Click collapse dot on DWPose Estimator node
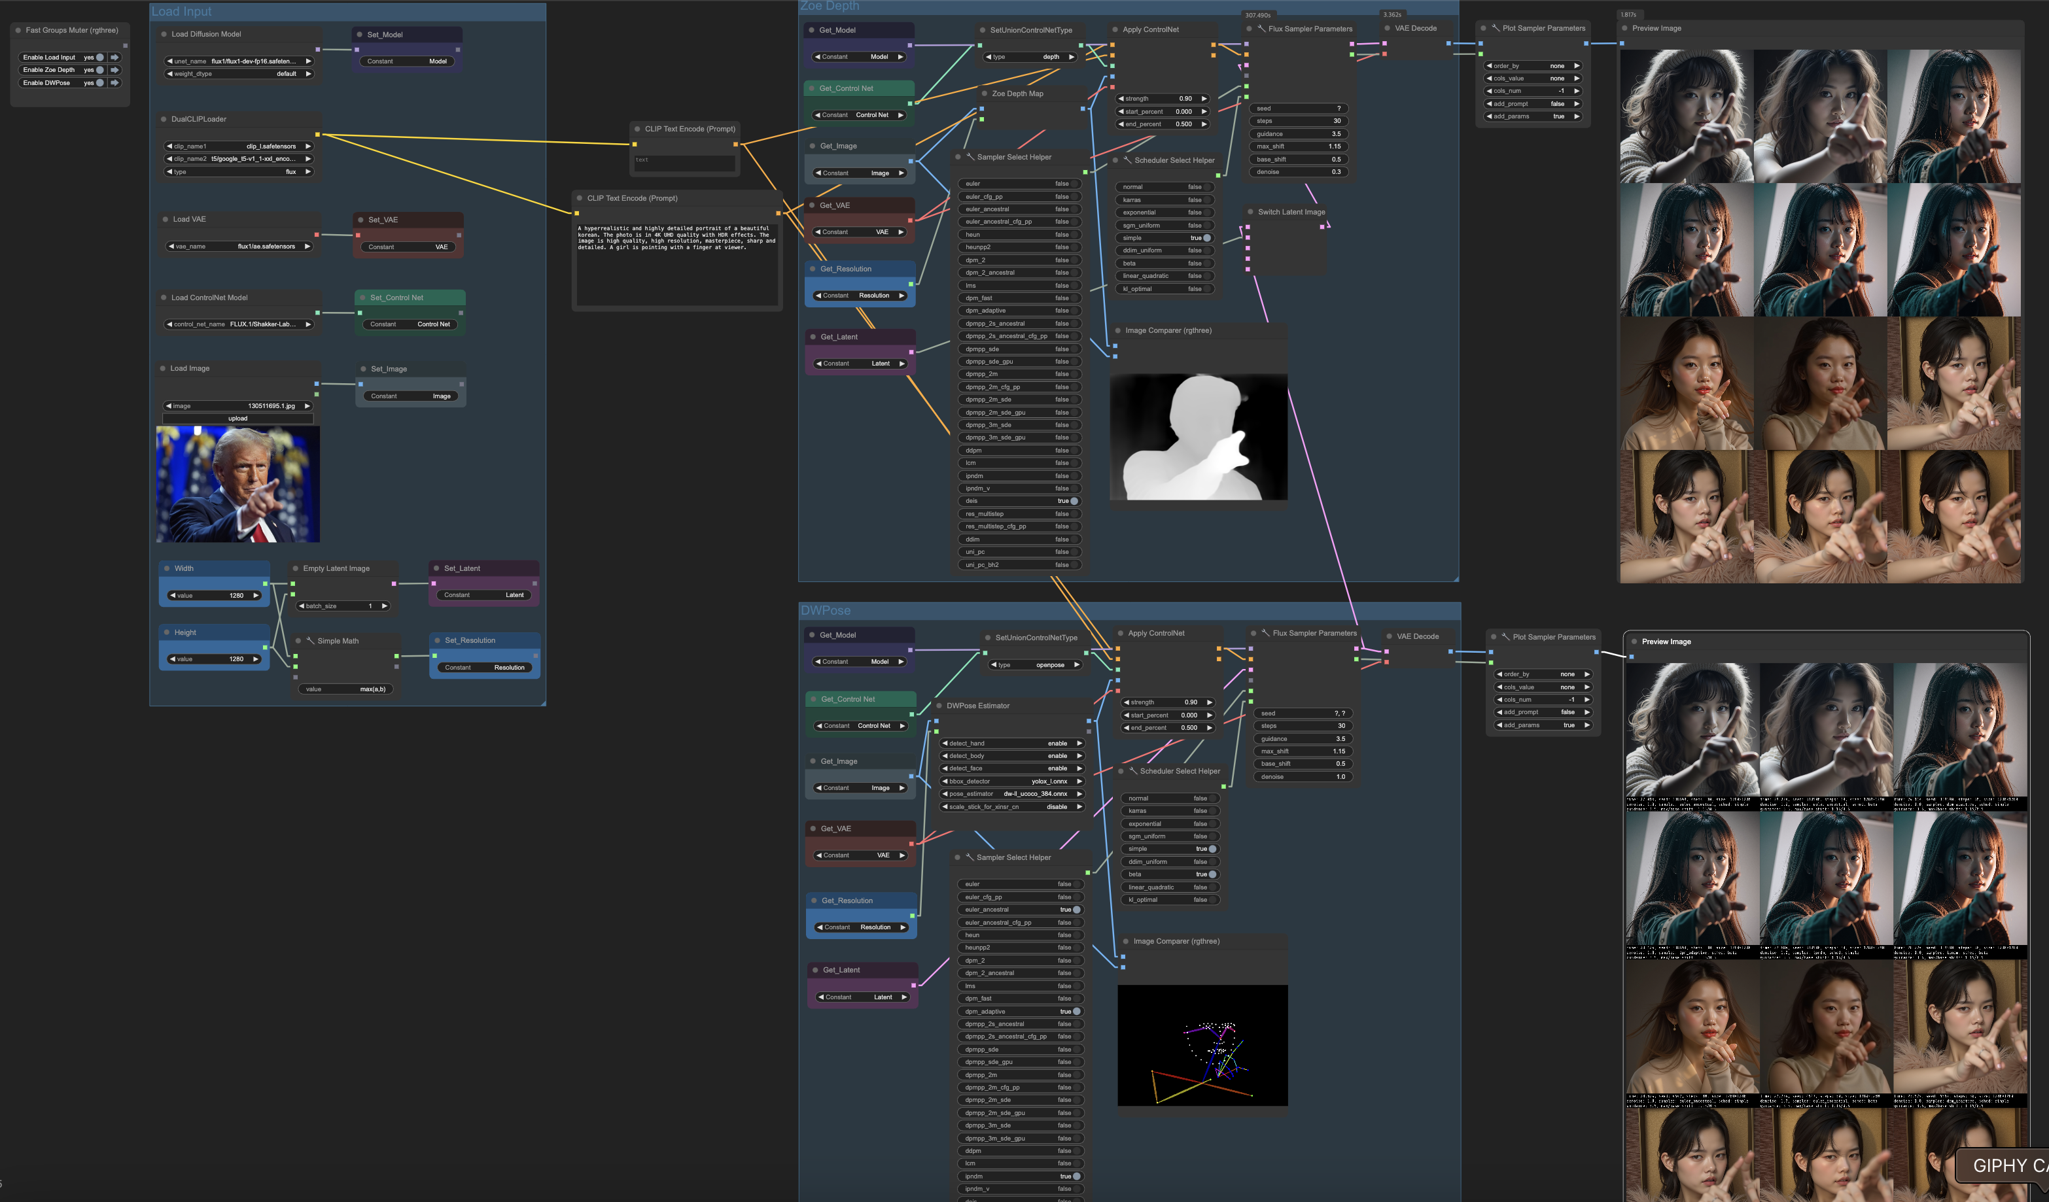Image resolution: width=2049 pixels, height=1202 pixels. pos(939,706)
